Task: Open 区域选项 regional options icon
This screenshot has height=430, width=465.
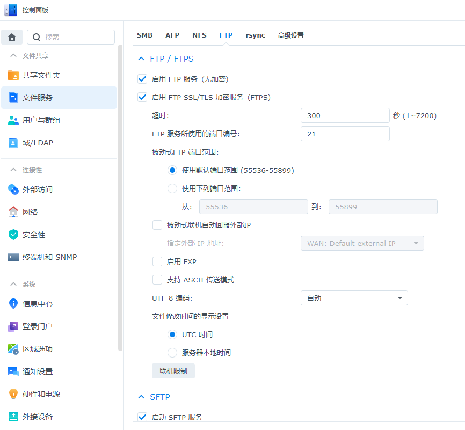Action: coord(13,349)
